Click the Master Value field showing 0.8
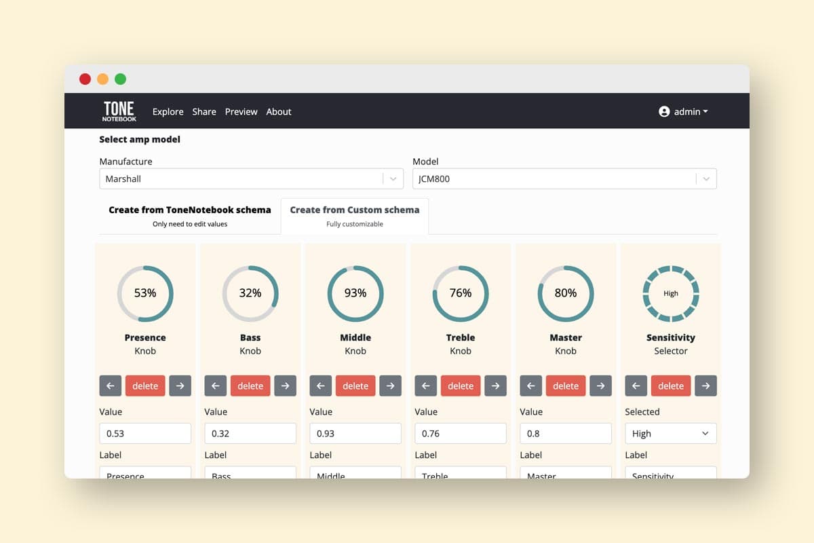The width and height of the screenshot is (814, 543). tap(566, 434)
